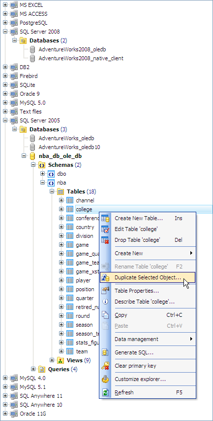
Task: Click the AdventureWorks2008_oledb database icon
Action: (32, 49)
